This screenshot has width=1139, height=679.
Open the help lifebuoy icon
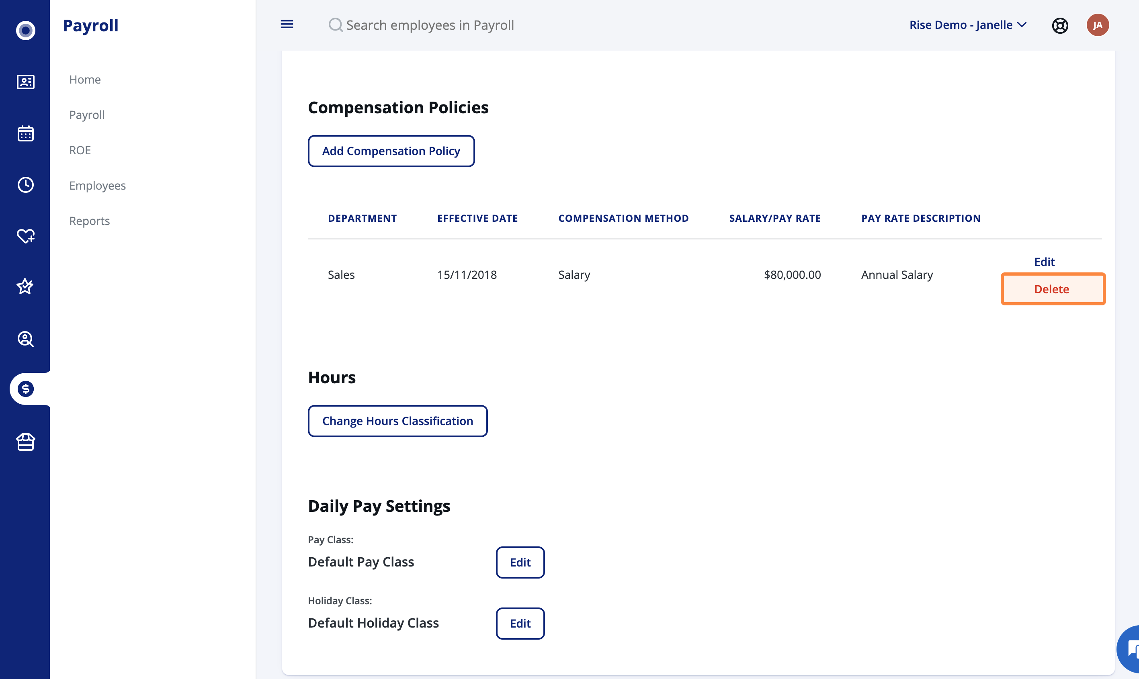[x=1060, y=25]
